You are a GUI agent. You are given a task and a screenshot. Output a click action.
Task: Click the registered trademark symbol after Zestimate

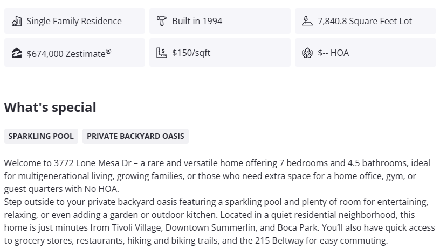pos(108,51)
